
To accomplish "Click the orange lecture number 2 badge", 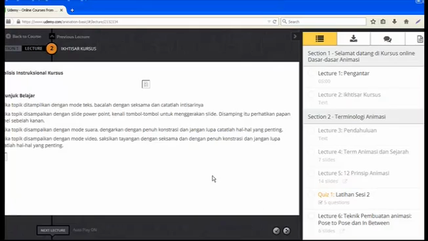I will tap(51, 49).
